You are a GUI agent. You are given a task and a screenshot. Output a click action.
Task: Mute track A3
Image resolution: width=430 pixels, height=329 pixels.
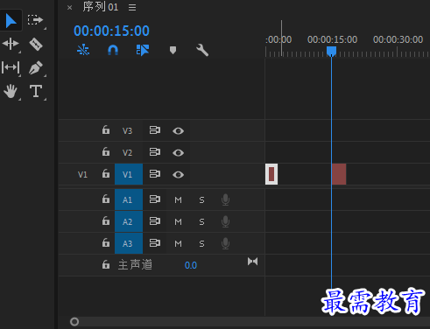178,244
